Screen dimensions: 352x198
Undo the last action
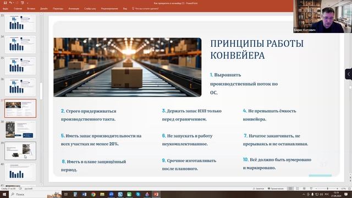[x=10, y=3]
